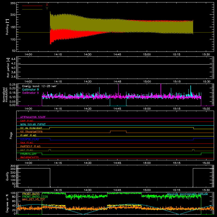Click the 0.10 tick on modulation axis
The image size is (217, 217).
coord(12,97)
